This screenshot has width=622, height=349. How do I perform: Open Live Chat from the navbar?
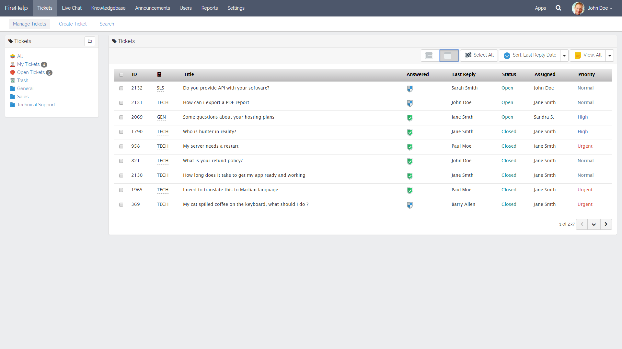coord(72,8)
